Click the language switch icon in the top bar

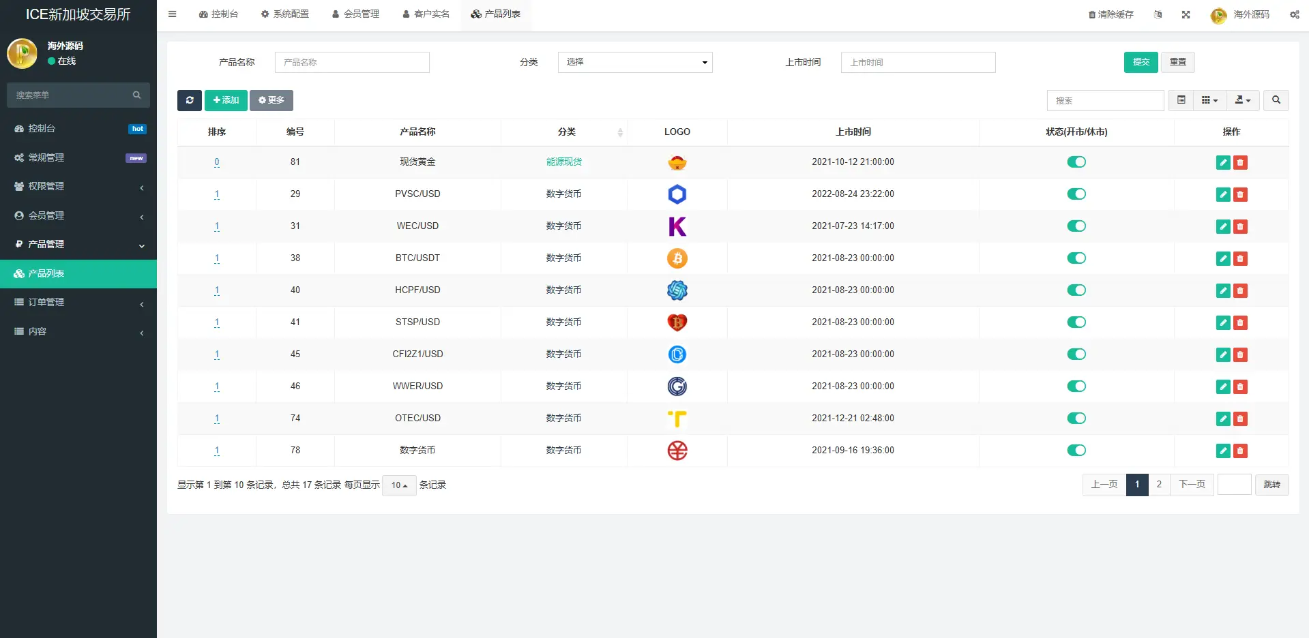coord(1158,14)
